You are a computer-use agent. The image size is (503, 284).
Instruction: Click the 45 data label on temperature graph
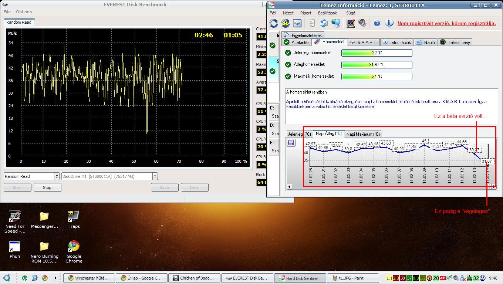click(x=424, y=141)
